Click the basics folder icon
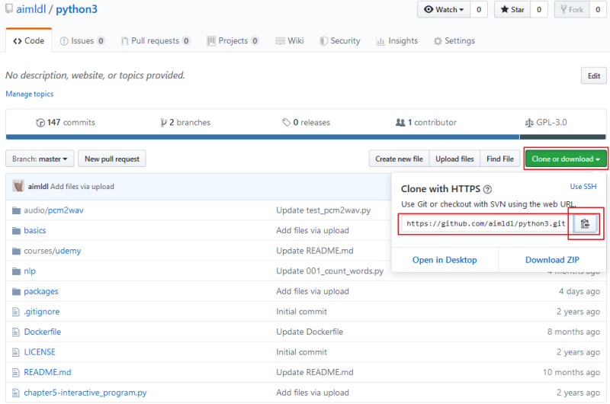Viewport: 610px width, 404px height. (16, 230)
